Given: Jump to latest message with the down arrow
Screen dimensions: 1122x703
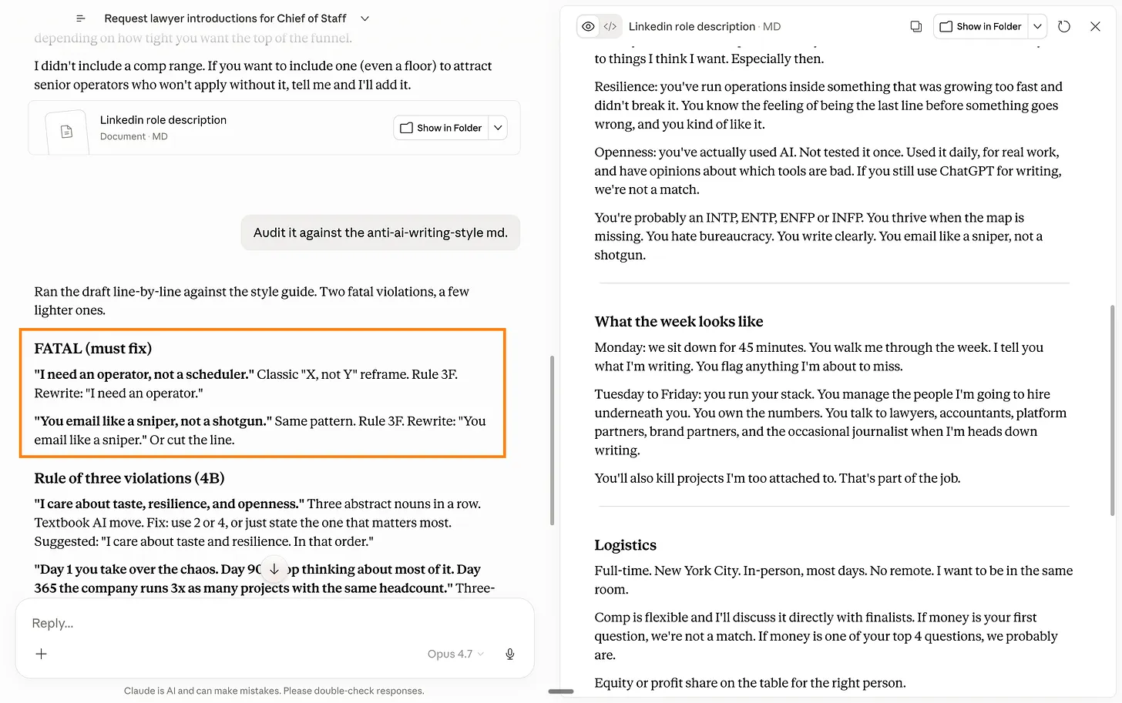Looking at the screenshot, I should coord(274,569).
